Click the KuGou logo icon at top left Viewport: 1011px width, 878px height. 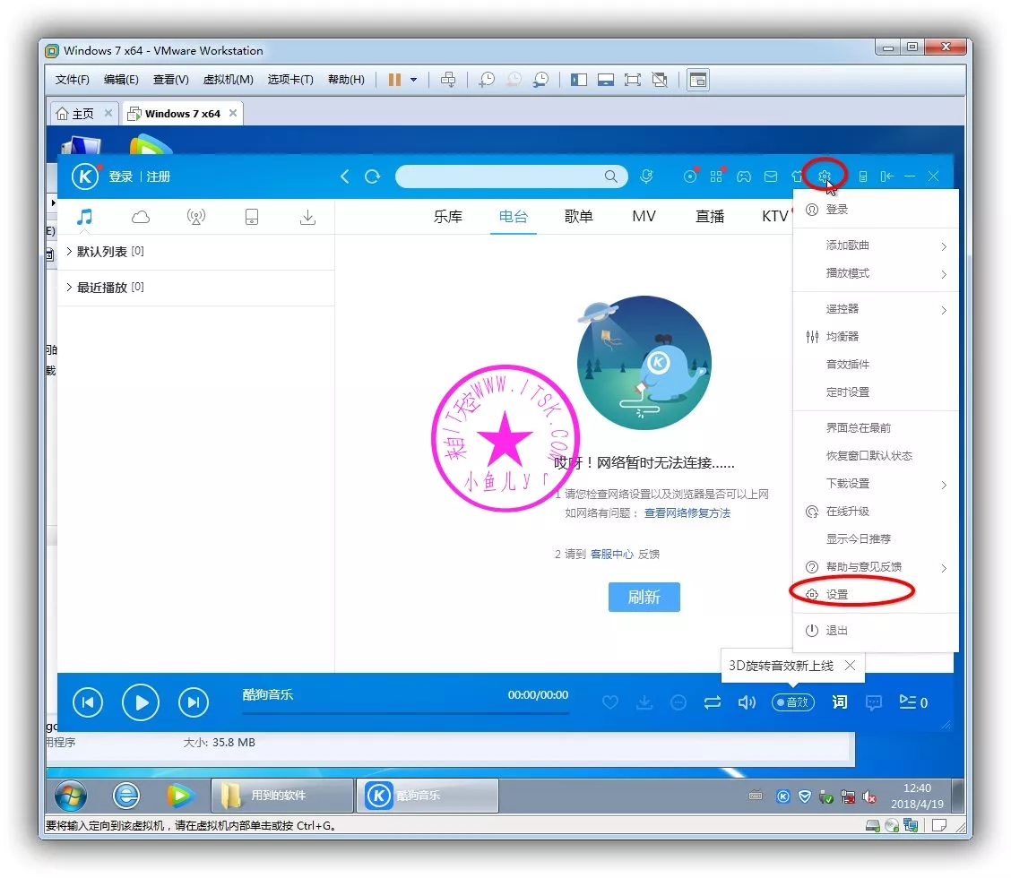[x=85, y=176]
